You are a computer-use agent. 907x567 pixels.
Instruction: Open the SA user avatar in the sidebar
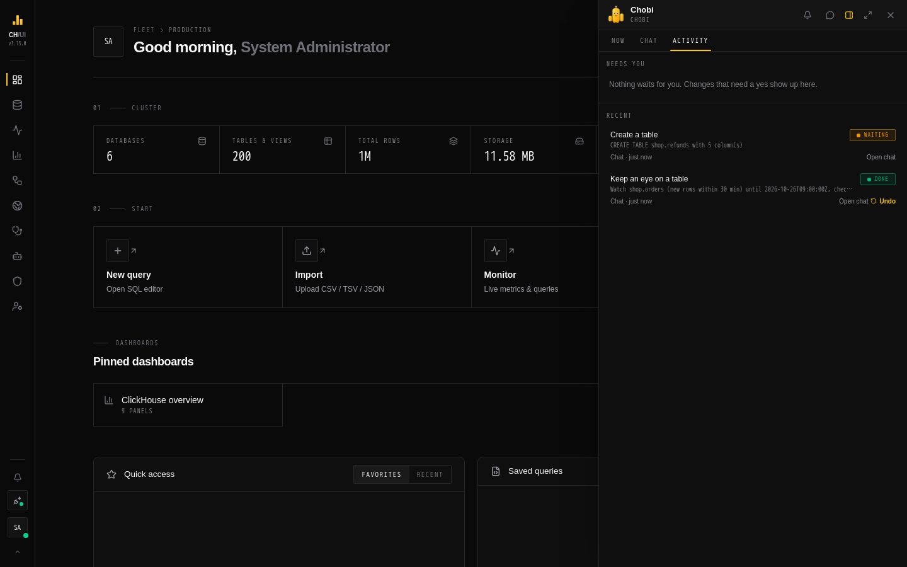coord(17,527)
